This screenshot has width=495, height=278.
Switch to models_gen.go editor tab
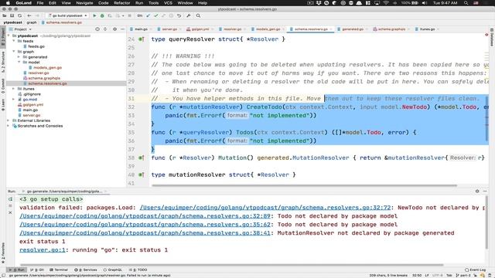268,29
